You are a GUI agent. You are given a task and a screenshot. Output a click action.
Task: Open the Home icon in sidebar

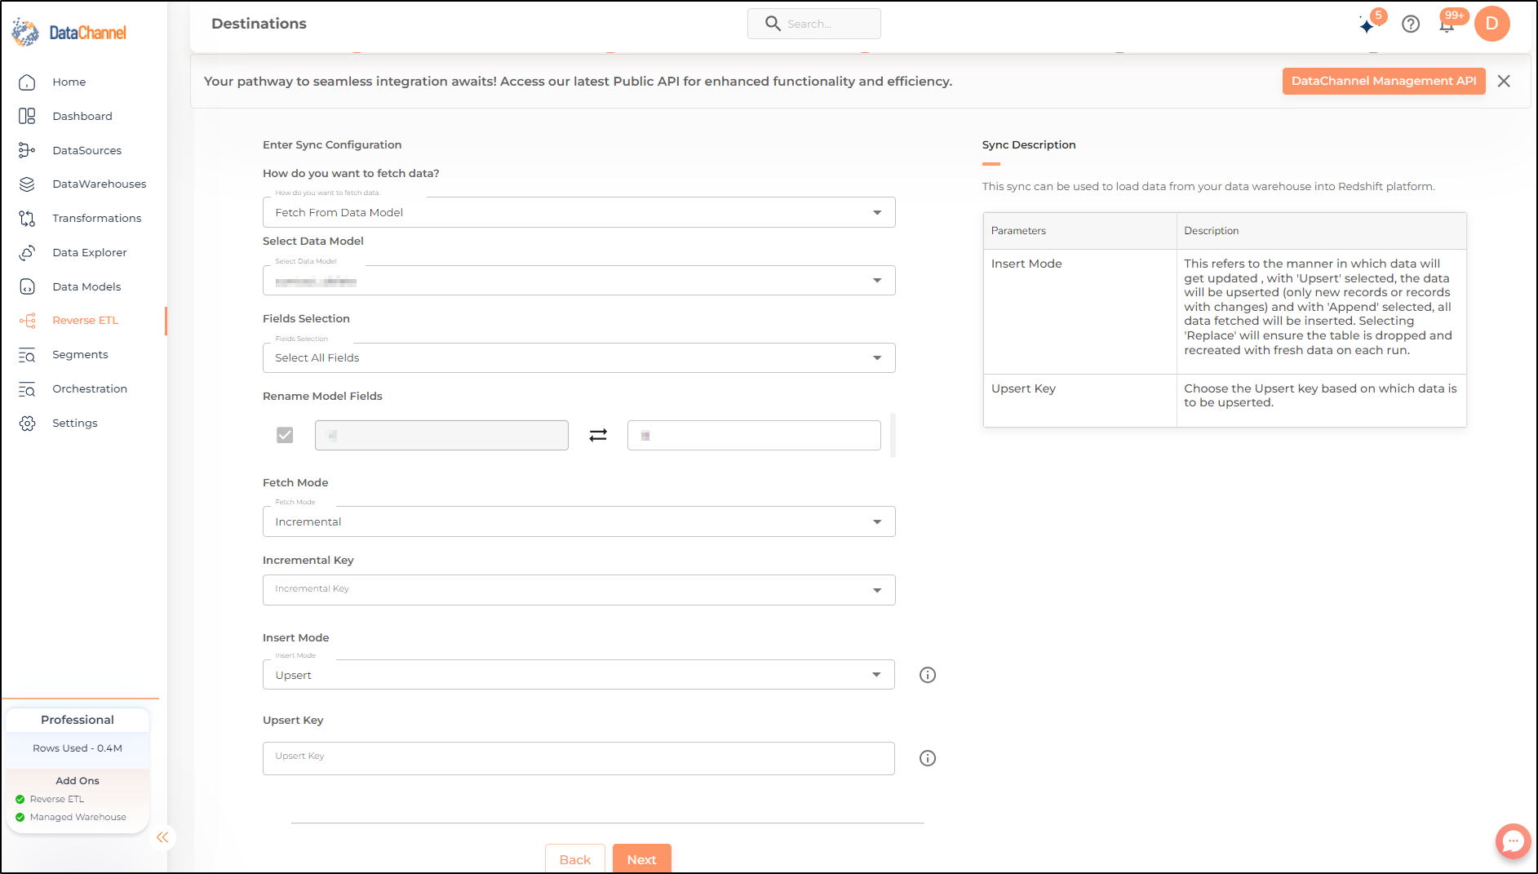click(x=27, y=82)
